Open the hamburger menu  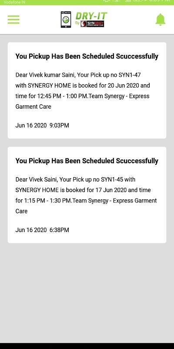point(13,20)
